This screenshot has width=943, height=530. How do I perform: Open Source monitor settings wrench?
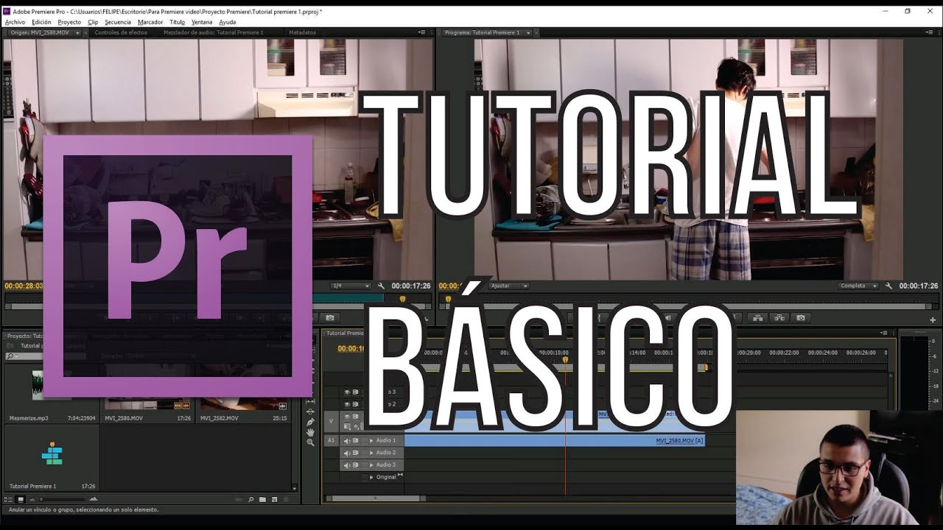pos(381,286)
